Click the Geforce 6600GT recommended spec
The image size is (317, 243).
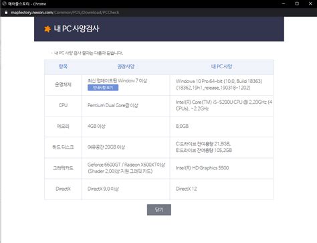click(x=126, y=168)
